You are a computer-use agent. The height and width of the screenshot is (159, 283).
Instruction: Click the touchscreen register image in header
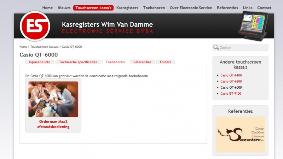(x=253, y=26)
